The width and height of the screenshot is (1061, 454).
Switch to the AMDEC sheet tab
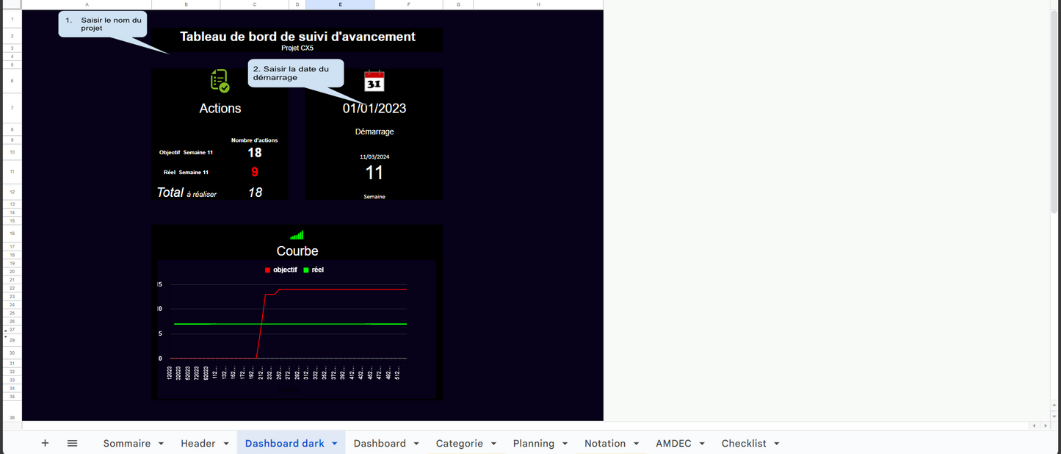[x=673, y=444]
